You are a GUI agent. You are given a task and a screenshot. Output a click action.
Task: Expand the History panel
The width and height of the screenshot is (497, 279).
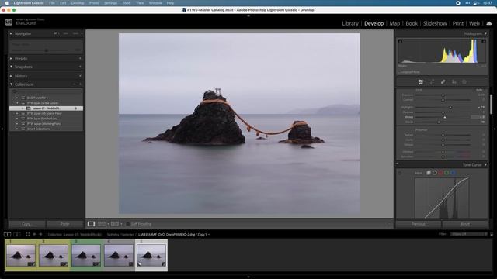pyautogui.click(x=11, y=76)
